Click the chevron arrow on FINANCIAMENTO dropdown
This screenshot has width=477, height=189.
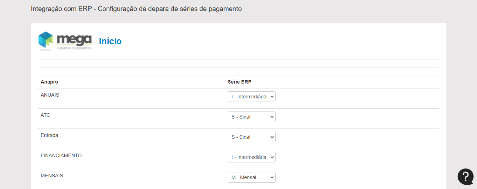point(272,157)
